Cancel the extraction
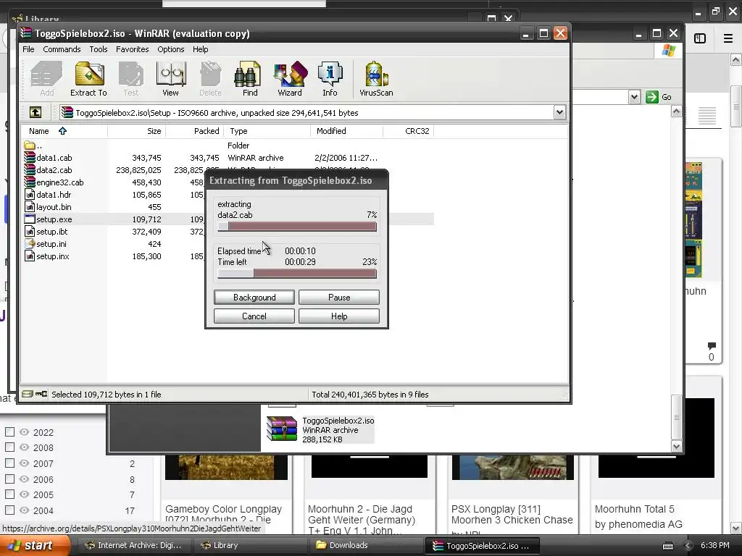Viewport: 742px width, 556px height. pos(254,316)
